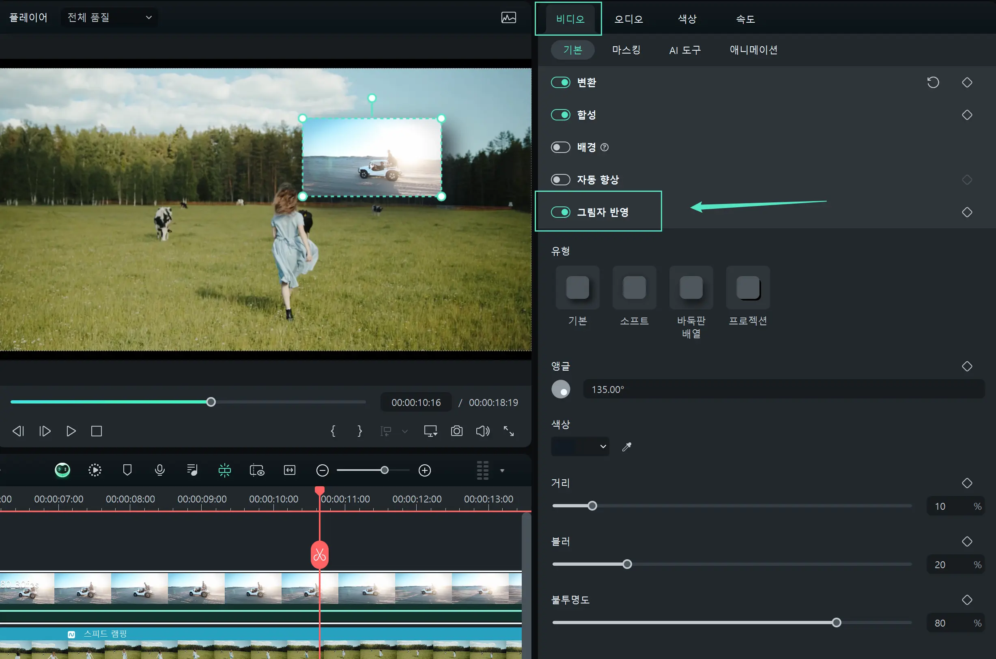Add keyframe for 그림자 반영

pyautogui.click(x=967, y=212)
